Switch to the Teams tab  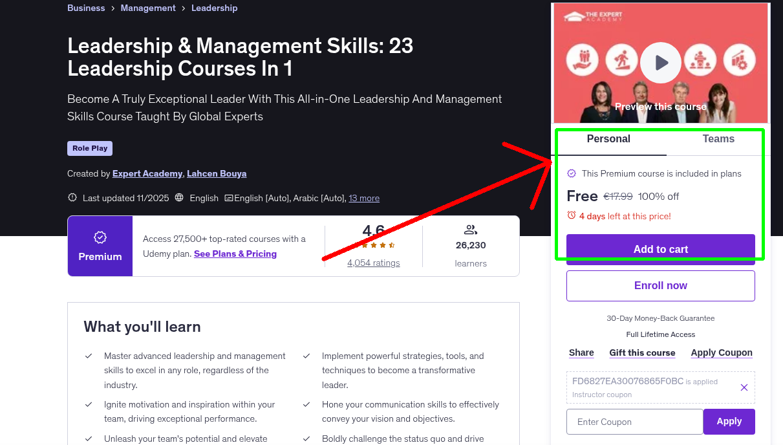[718, 138]
